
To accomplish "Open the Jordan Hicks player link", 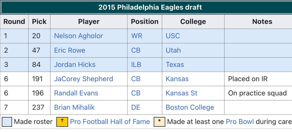I will click(75, 65).
